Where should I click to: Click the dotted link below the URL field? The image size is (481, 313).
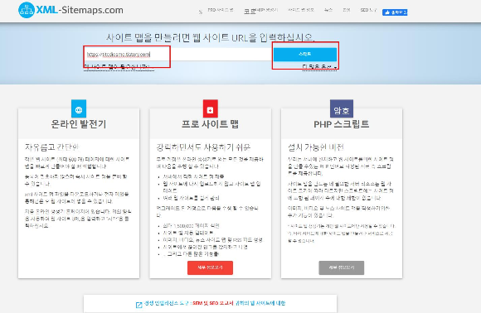pyautogui.click(x=119, y=67)
